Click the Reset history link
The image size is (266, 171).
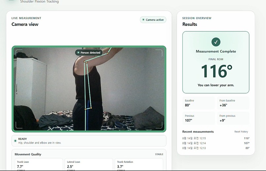[x=241, y=132]
